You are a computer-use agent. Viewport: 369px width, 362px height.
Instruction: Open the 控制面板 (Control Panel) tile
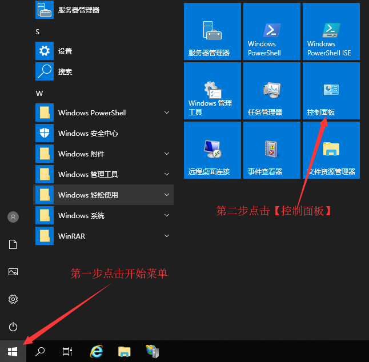coord(331,91)
